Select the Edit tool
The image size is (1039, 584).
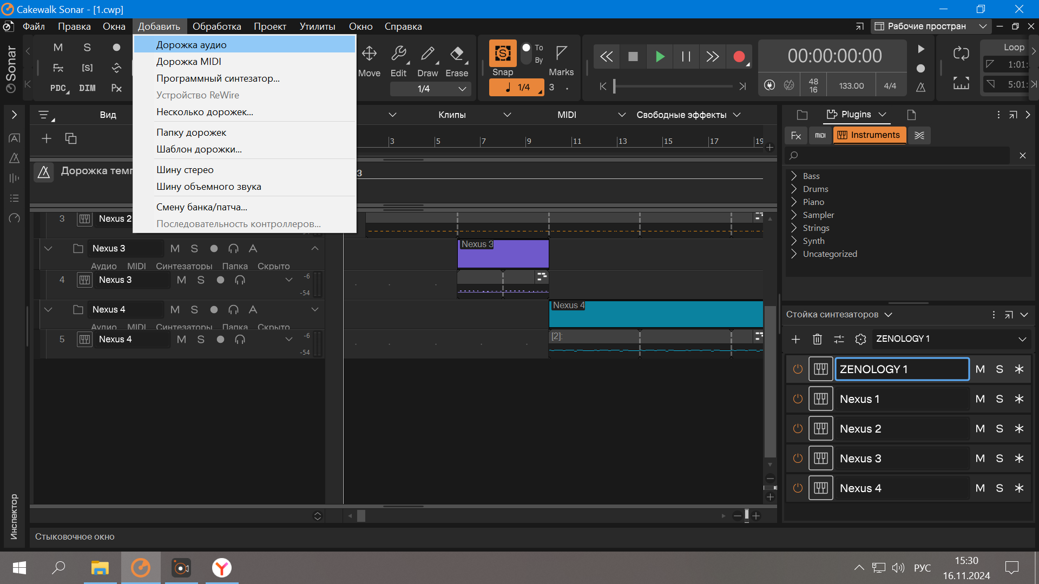(398, 61)
